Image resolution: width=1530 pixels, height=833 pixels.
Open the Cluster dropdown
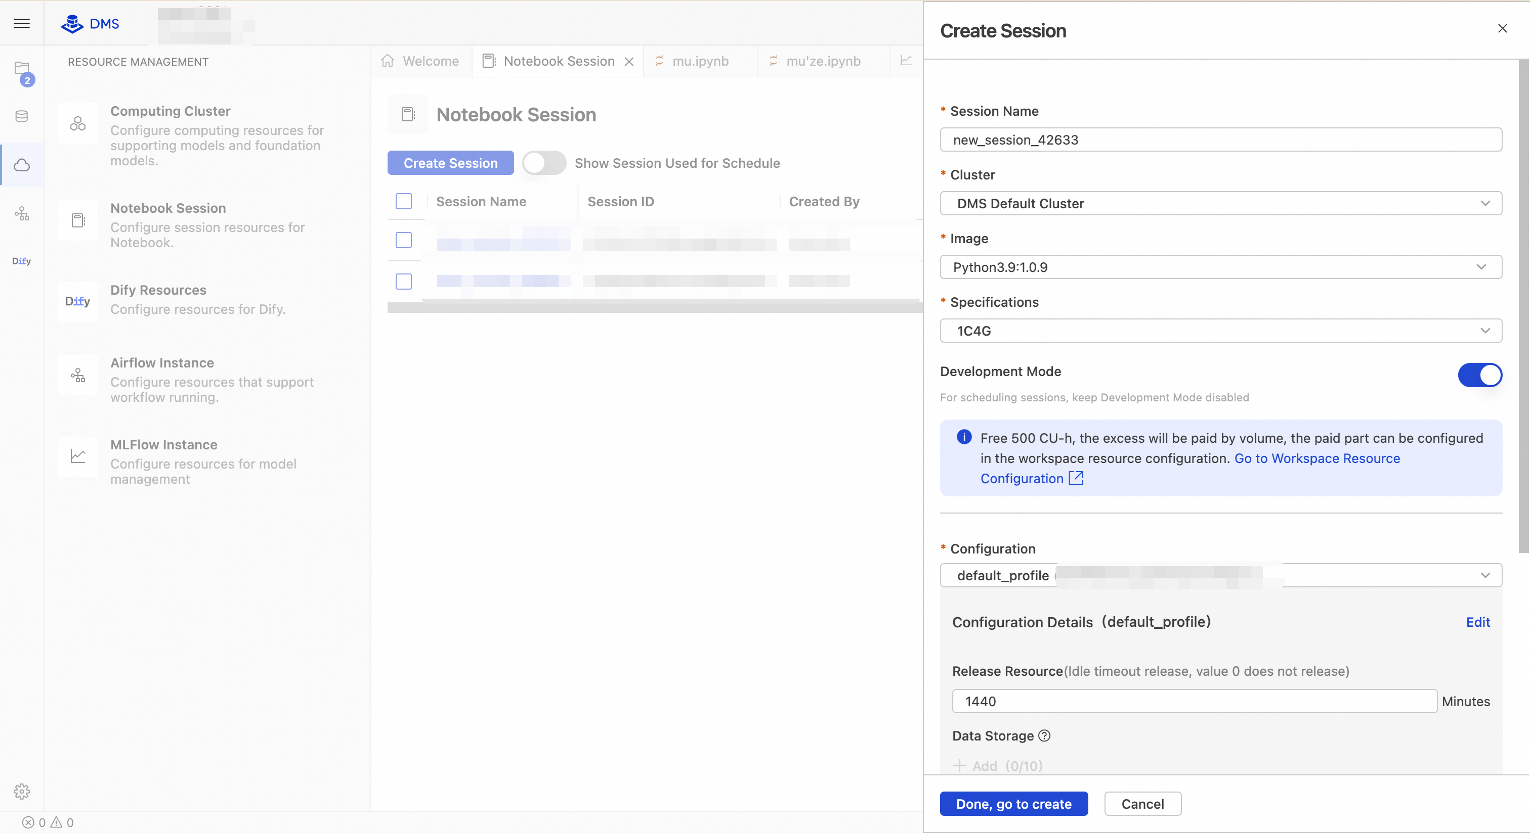tap(1221, 204)
